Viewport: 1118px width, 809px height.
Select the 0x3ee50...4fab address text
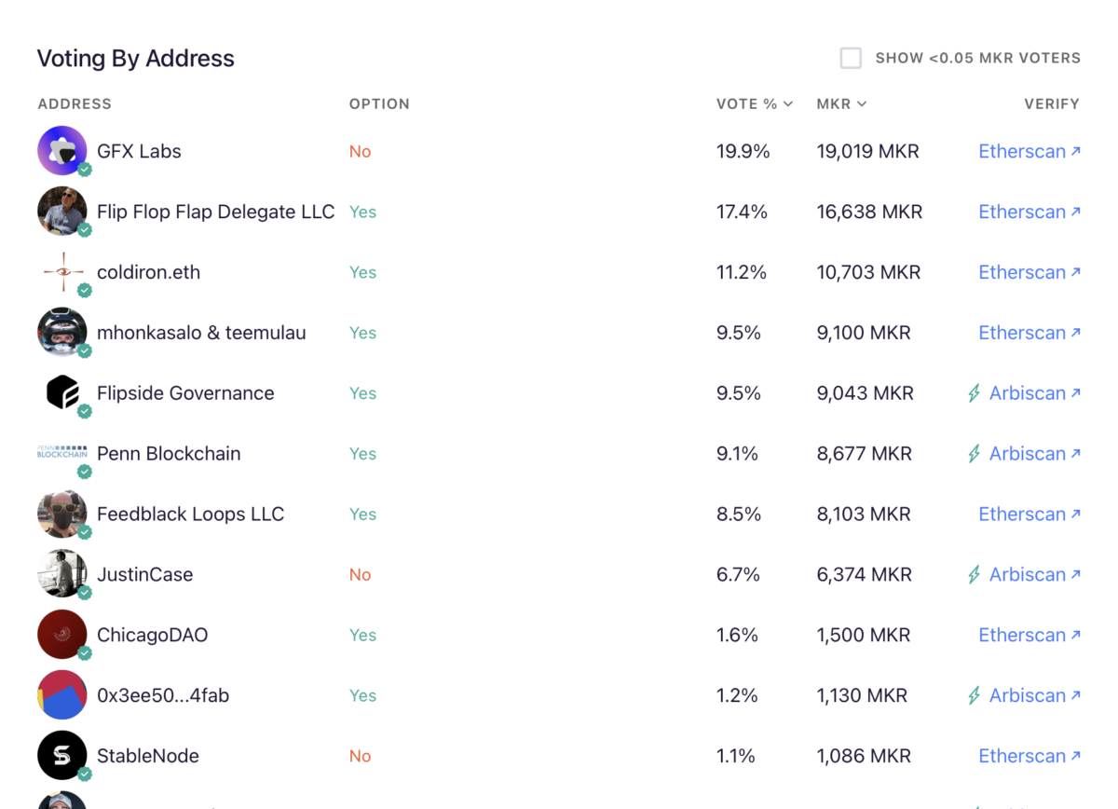click(x=163, y=695)
